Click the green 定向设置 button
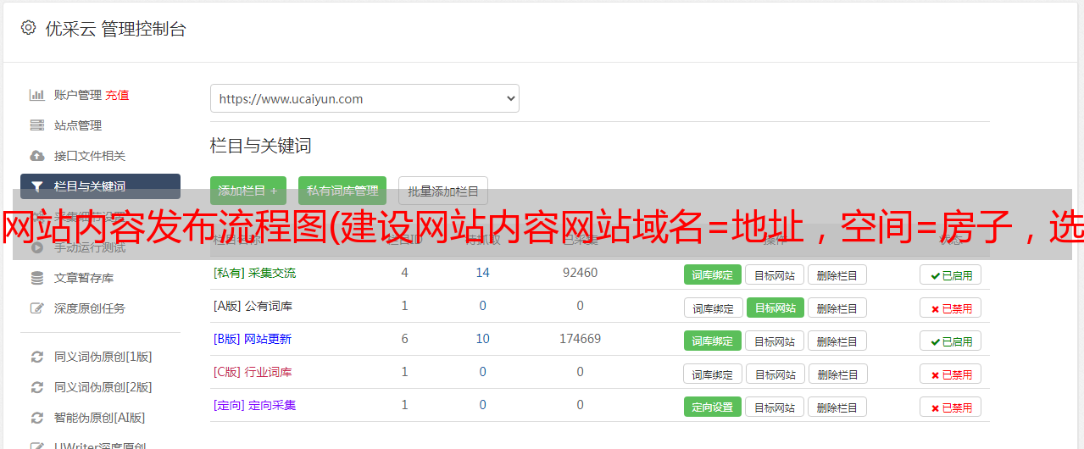Image resolution: width=1084 pixels, height=449 pixels. coord(713,407)
